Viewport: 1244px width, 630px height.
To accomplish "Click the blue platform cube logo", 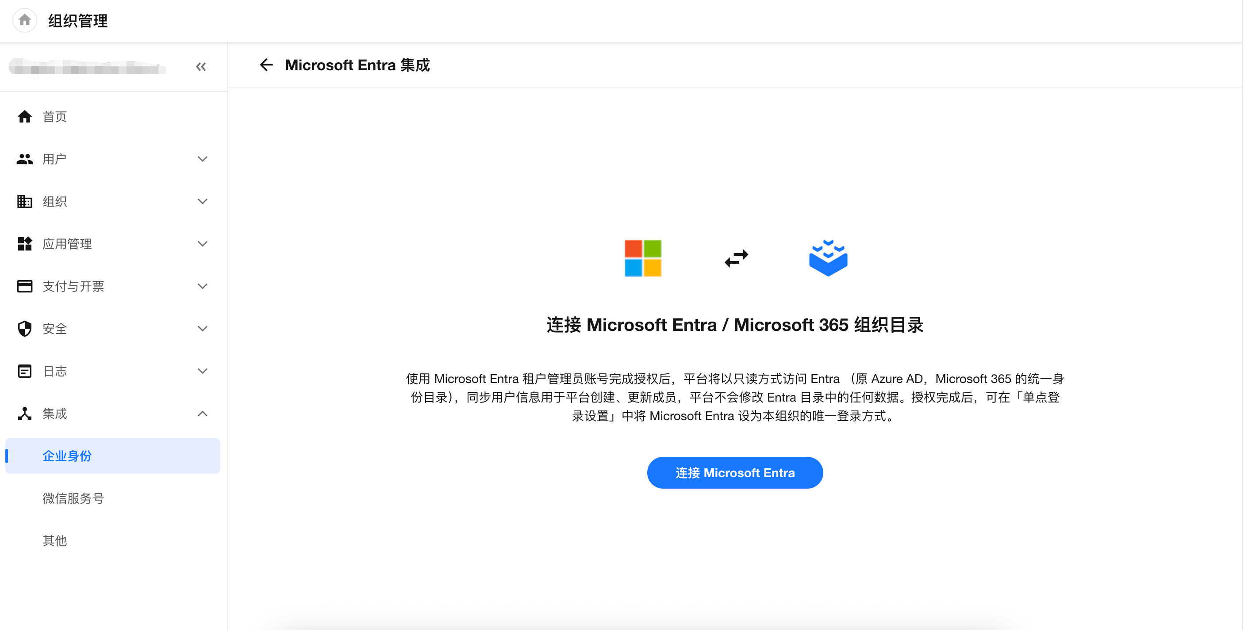I will (x=828, y=258).
